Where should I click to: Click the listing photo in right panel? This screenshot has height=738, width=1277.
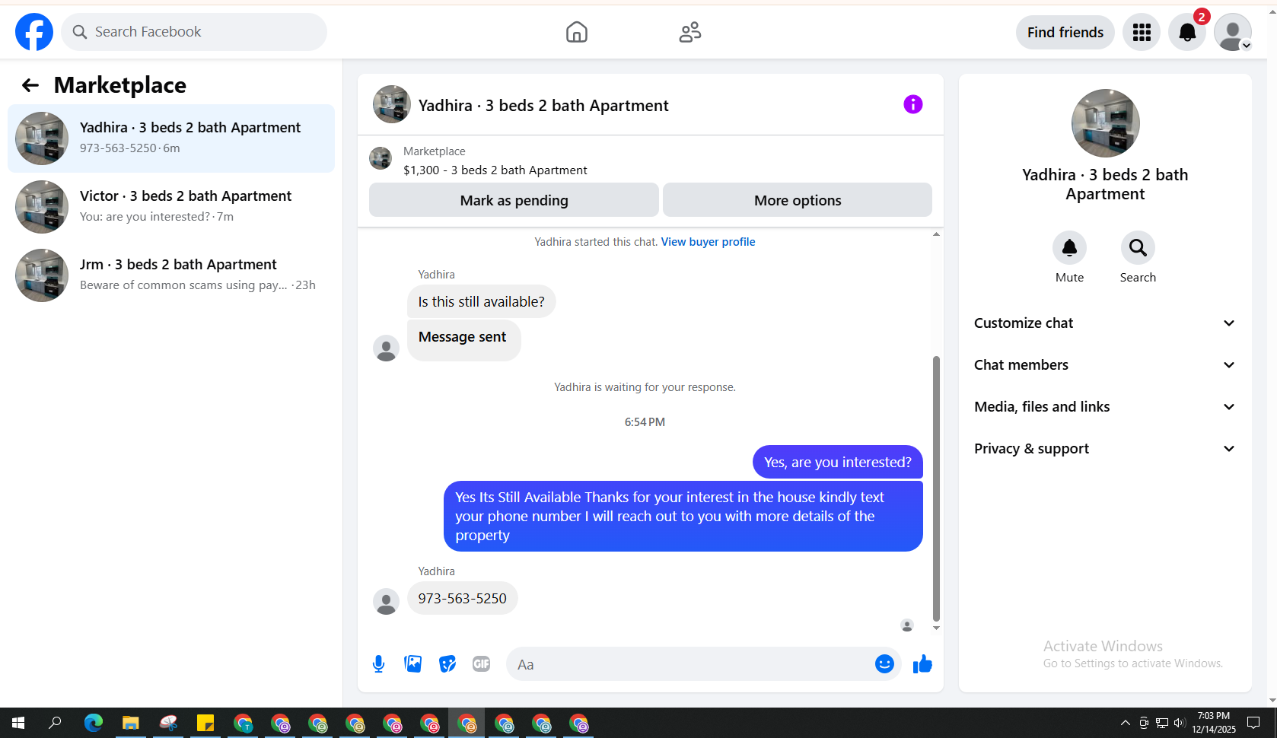[1105, 123]
